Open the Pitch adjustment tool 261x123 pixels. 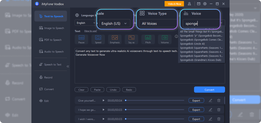[x=148, y=39]
